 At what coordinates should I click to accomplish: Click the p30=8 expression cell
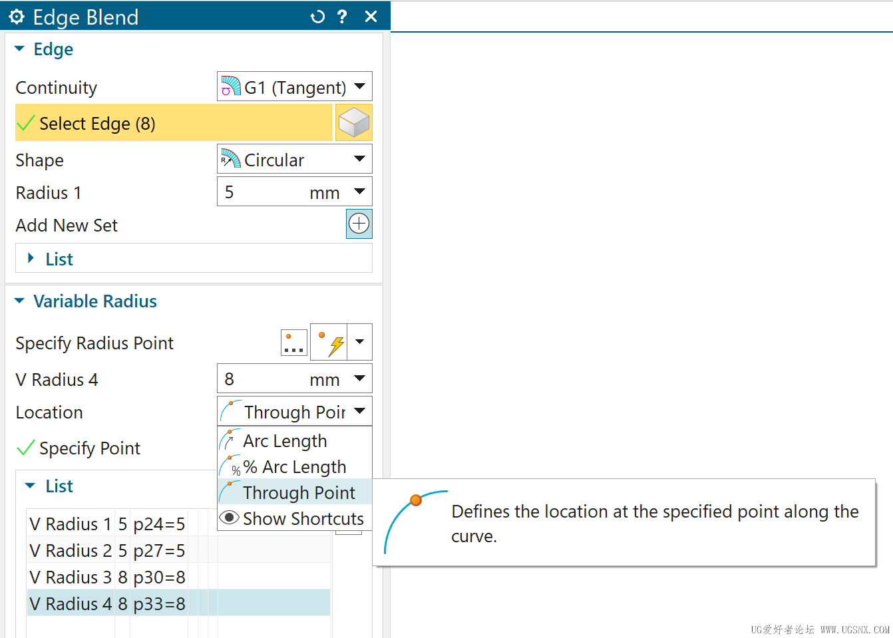(x=159, y=577)
